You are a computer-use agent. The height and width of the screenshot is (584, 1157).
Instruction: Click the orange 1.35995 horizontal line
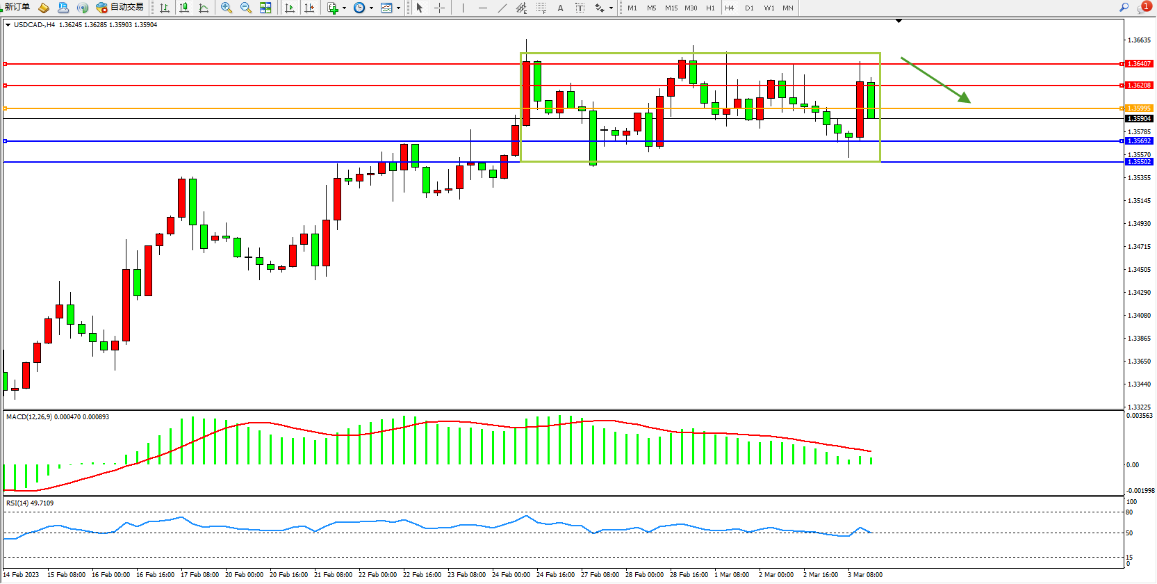point(278,108)
